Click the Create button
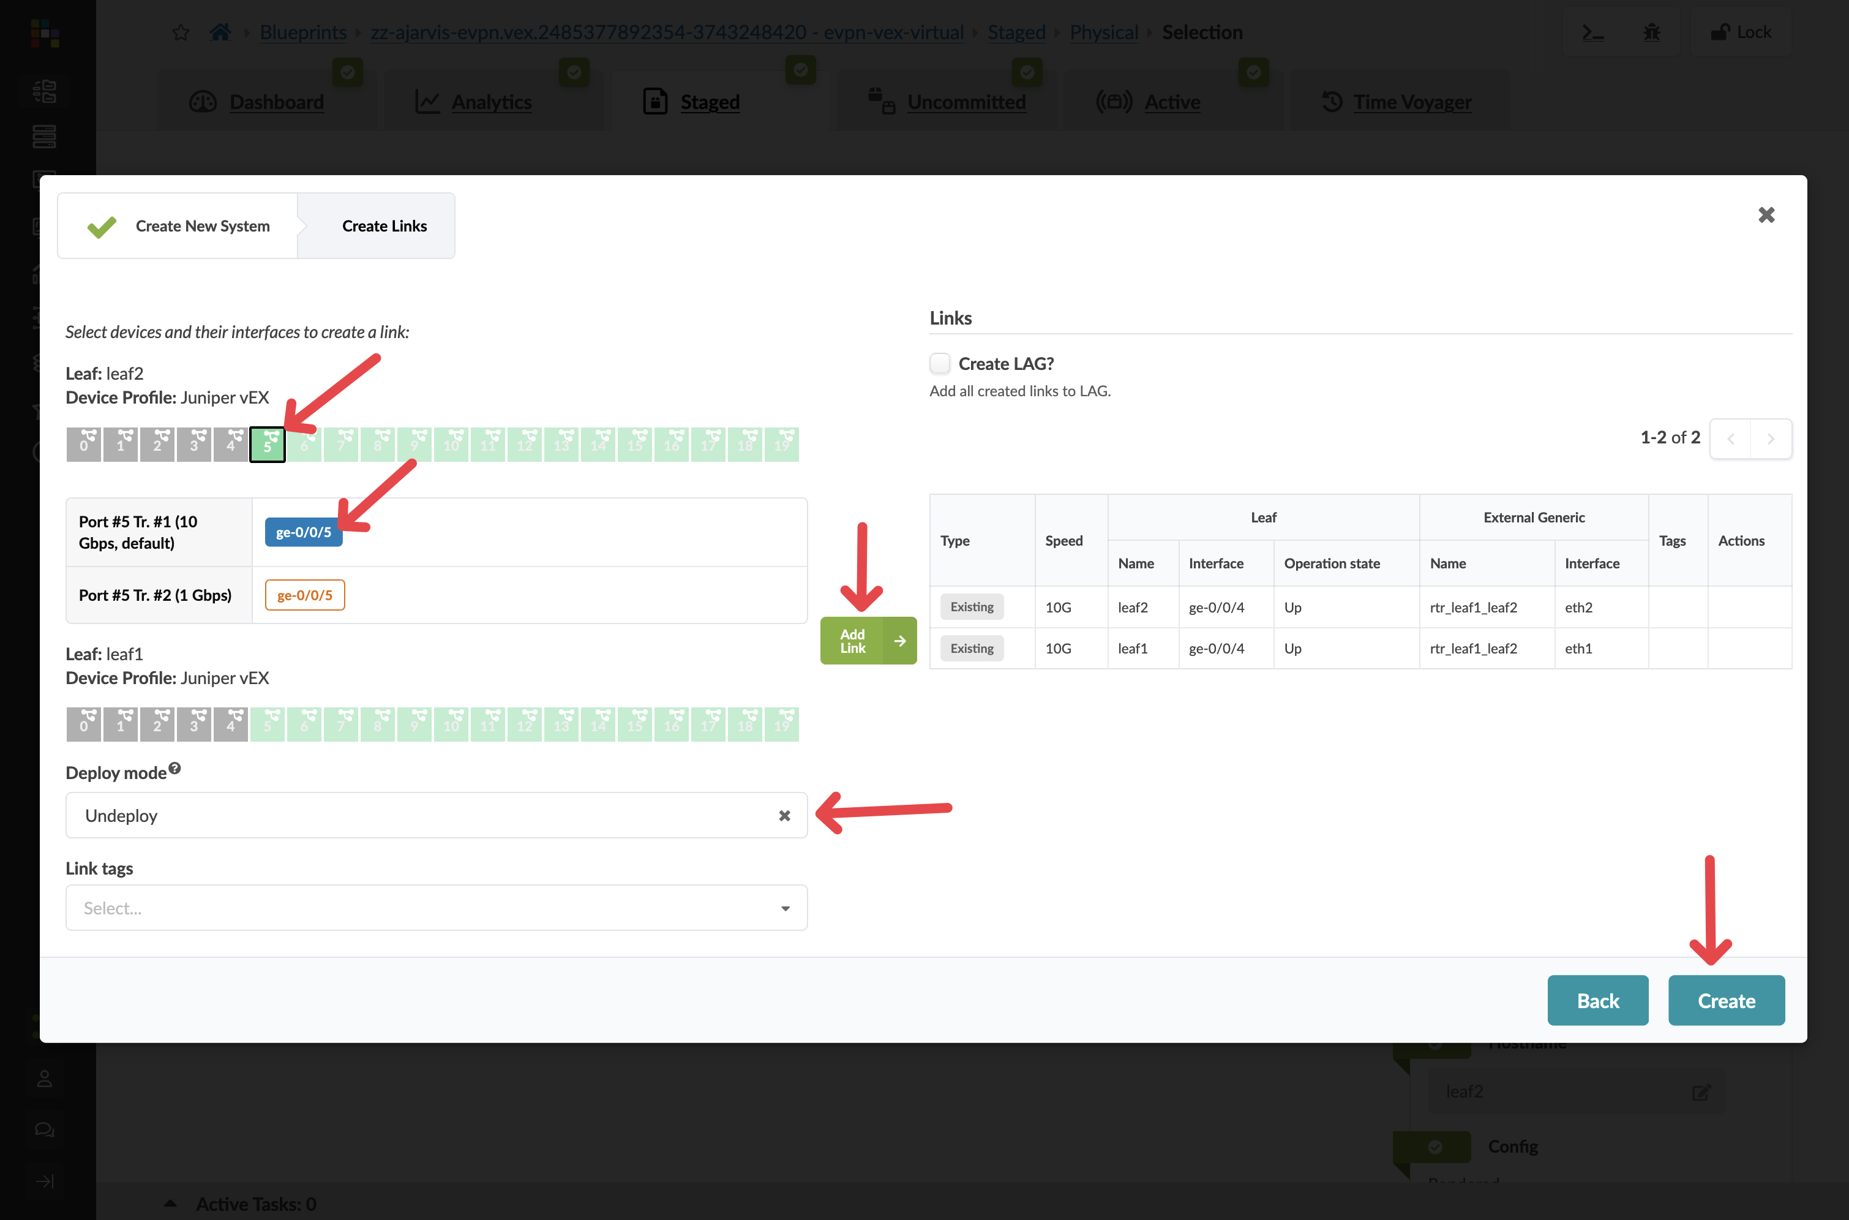The height and width of the screenshot is (1220, 1849). click(1726, 1001)
